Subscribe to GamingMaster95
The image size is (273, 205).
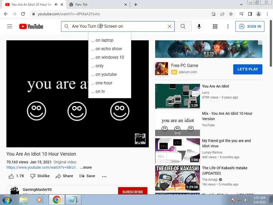click(x=133, y=191)
